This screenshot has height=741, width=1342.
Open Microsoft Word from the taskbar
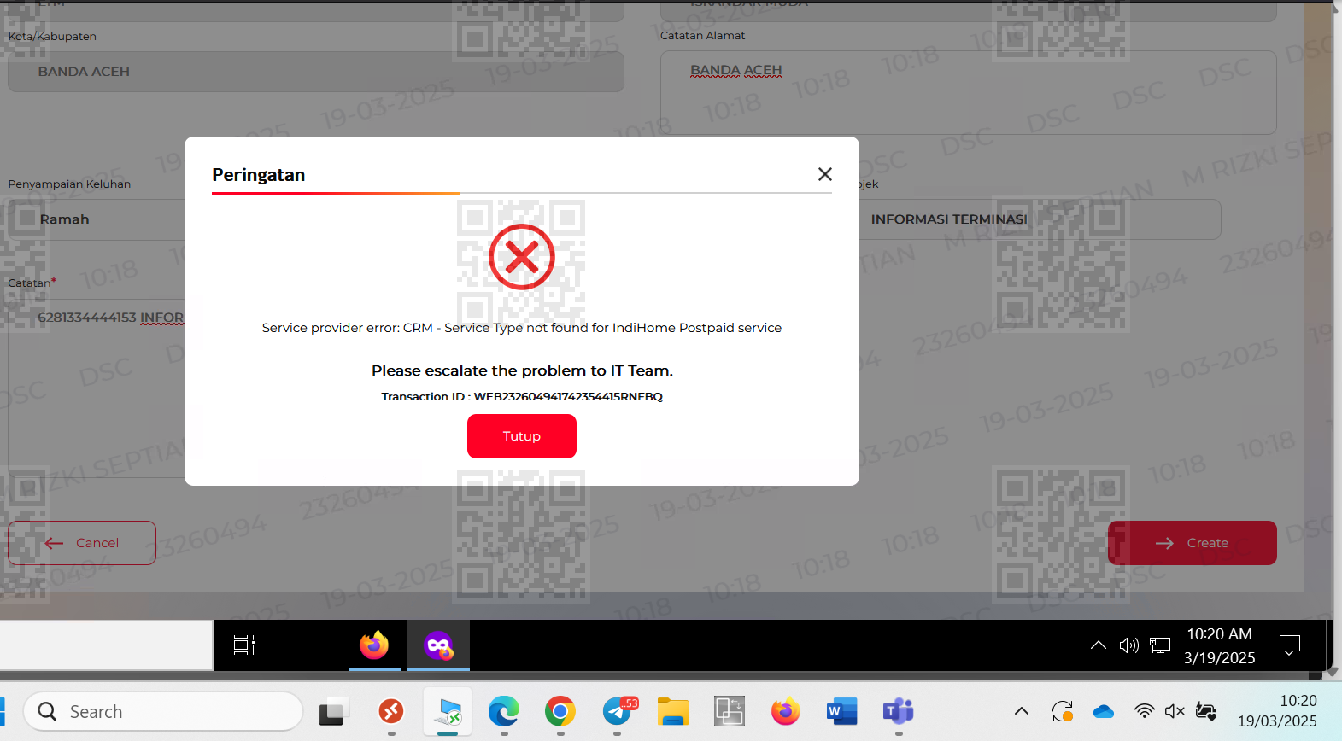842,711
